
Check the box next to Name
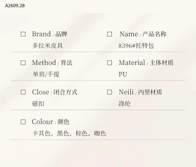click(110, 34)
